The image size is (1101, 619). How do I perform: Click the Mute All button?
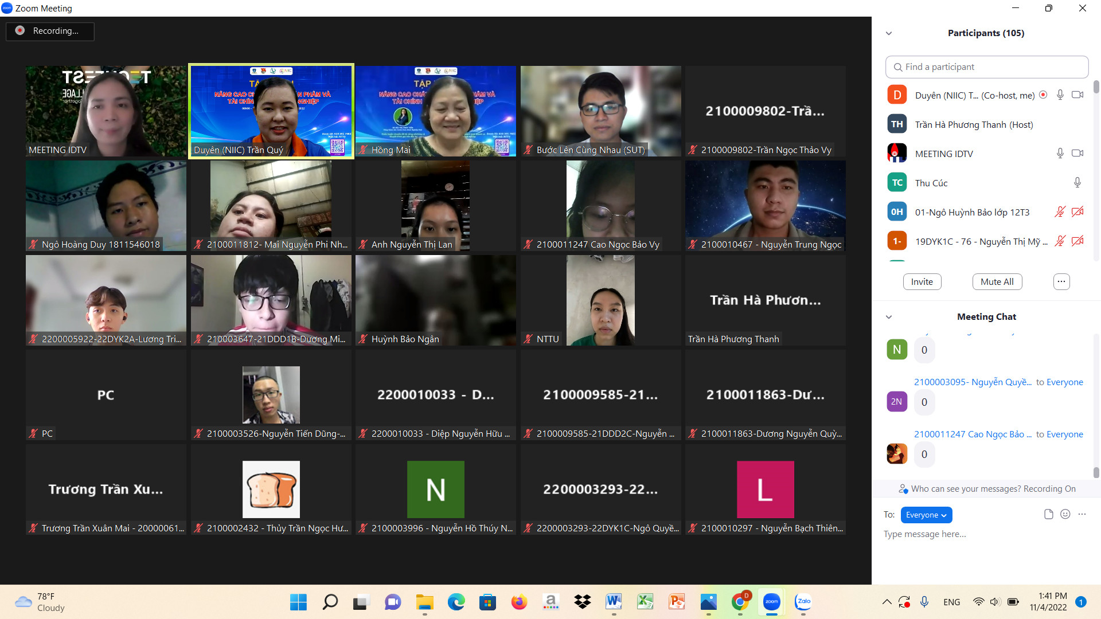(x=997, y=281)
